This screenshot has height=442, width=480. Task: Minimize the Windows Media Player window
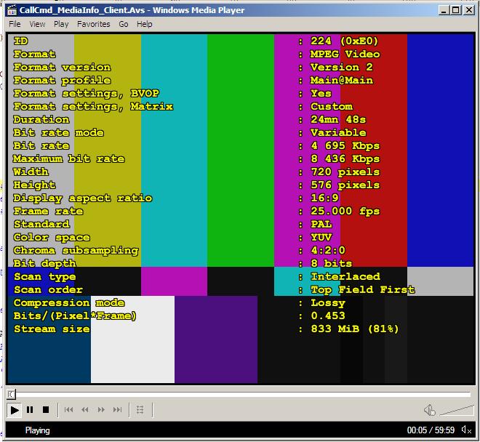click(443, 10)
